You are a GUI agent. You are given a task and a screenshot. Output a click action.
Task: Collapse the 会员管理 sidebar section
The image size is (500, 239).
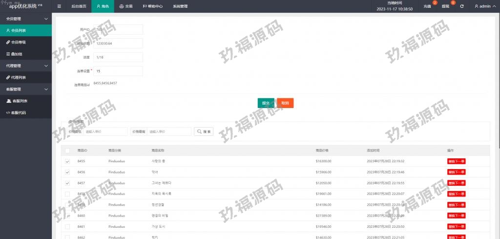[46, 19]
